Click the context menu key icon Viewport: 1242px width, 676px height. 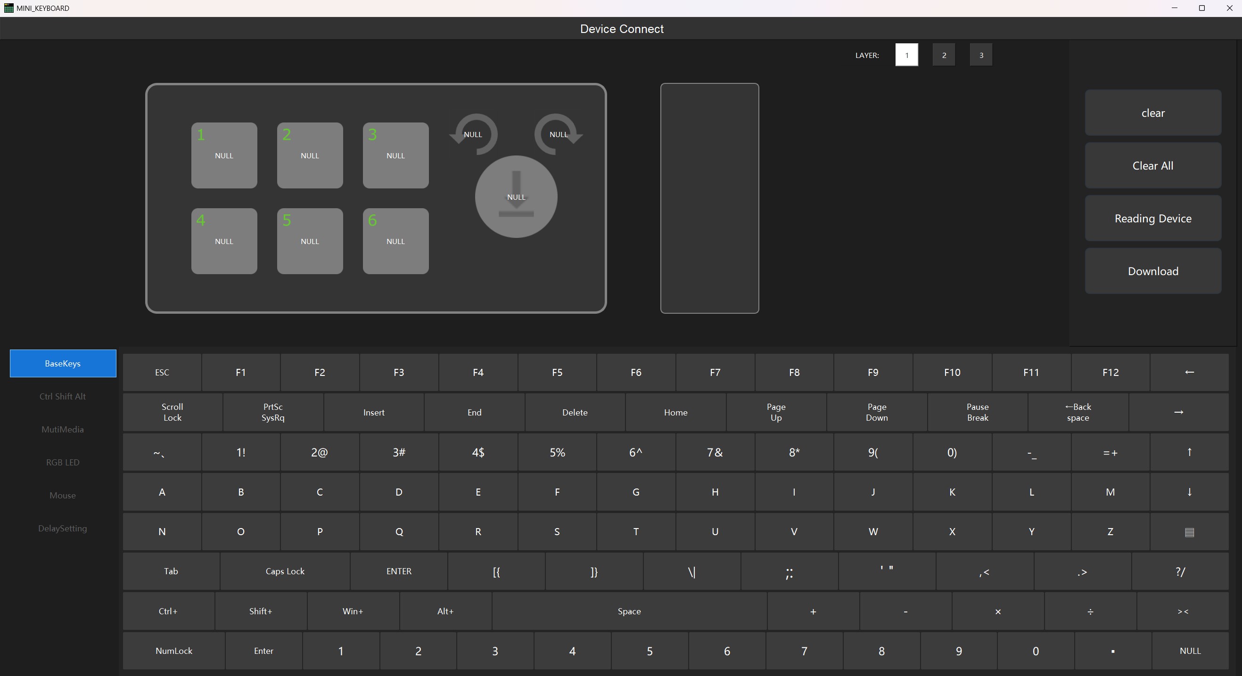click(x=1189, y=531)
